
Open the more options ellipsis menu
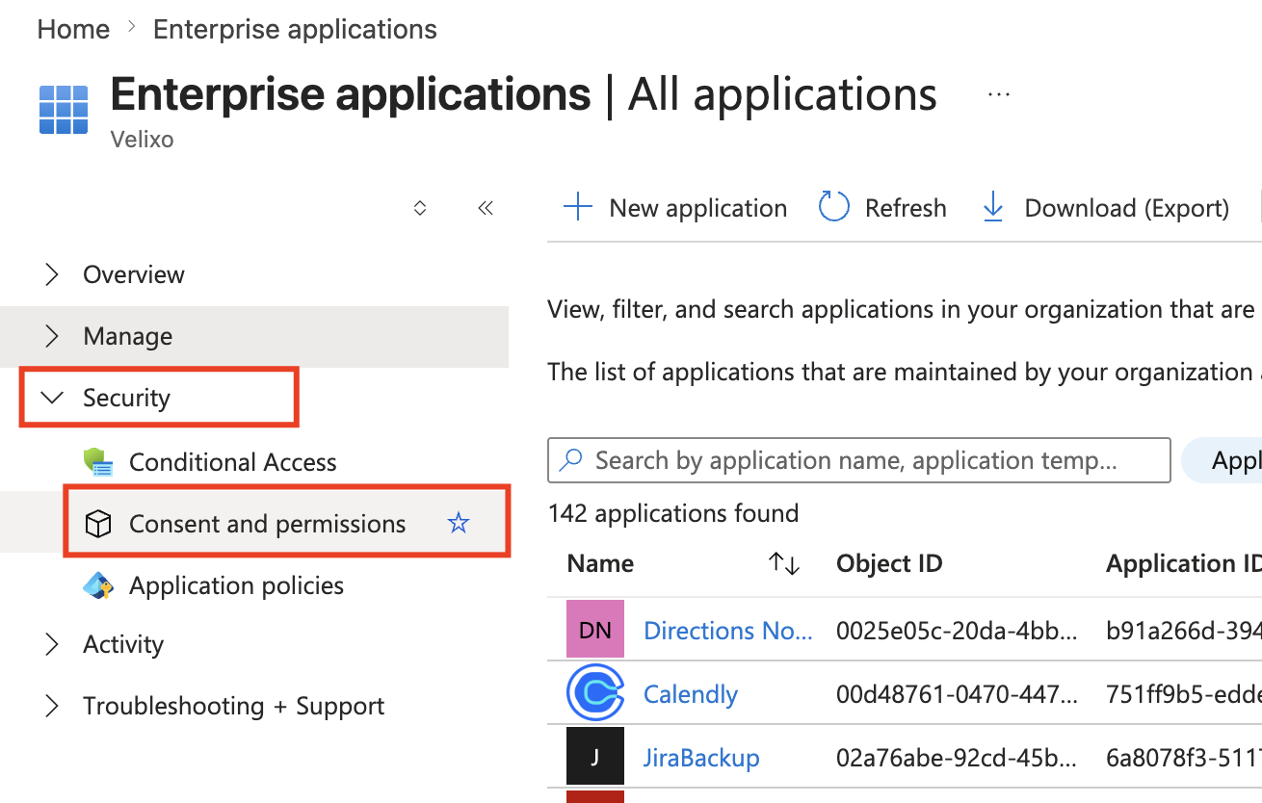pos(999,94)
